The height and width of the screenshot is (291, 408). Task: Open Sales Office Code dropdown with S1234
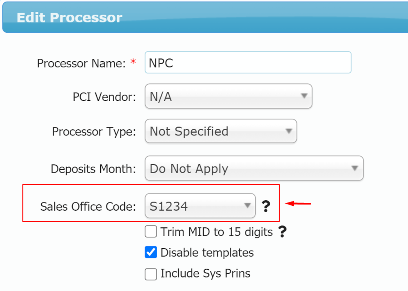coord(200,206)
